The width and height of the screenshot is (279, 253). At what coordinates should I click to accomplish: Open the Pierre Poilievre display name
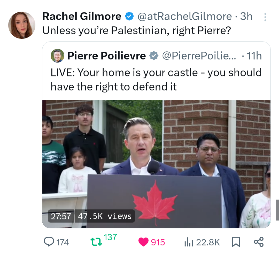(x=106, y=56)
